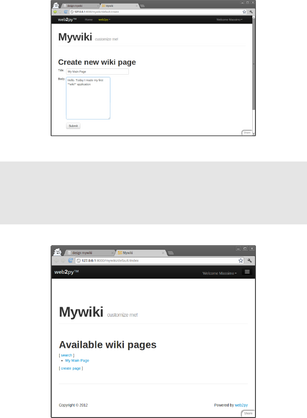Screen dimensions: 307x418
Task: Switch to the design mywiki tab in the upper browser
Action: pos(80,5)
